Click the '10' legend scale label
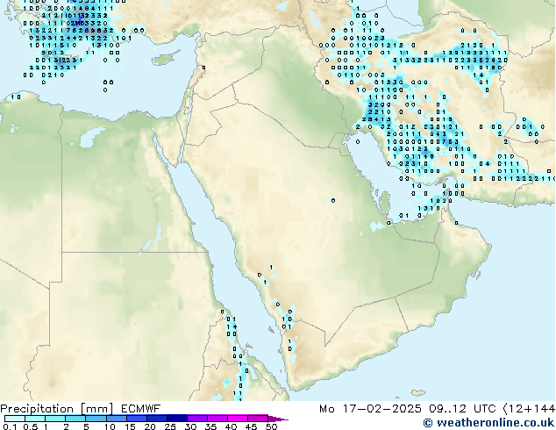The height and width of the screenshot is (430, 556). (110, 426)
